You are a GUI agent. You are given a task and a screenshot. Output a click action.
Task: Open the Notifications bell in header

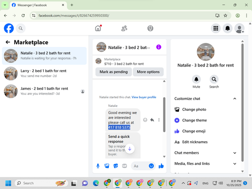[x=227, y=28]
